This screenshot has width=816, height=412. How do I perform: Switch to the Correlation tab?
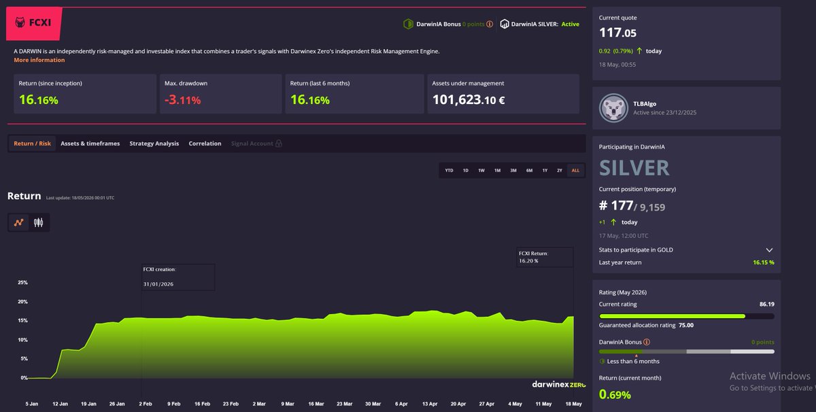point(205,143)
